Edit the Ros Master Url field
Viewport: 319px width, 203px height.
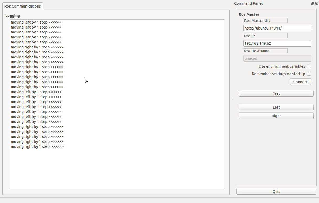pos(277,28)
